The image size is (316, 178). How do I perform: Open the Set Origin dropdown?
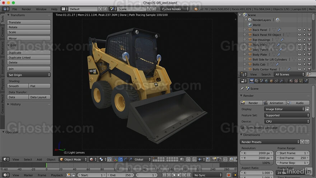pyautogui.click(x=29, y=75)
